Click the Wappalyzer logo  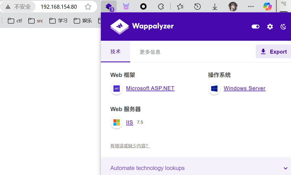pos(142,27)
